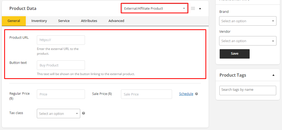Image resolution: width=282 pixels, height=130 pixels.
Task: Focus the Product URL input field
Action: [x=61, y=40]
